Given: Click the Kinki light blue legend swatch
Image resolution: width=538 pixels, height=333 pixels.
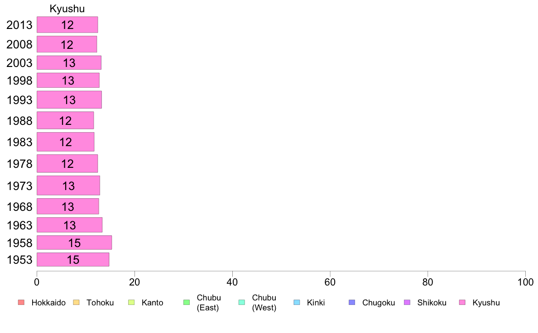Looking at the screenshot, I should 297,303.
